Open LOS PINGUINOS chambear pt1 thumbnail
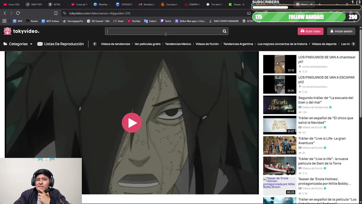Viewport: 362px width, 204px height. 280,64
